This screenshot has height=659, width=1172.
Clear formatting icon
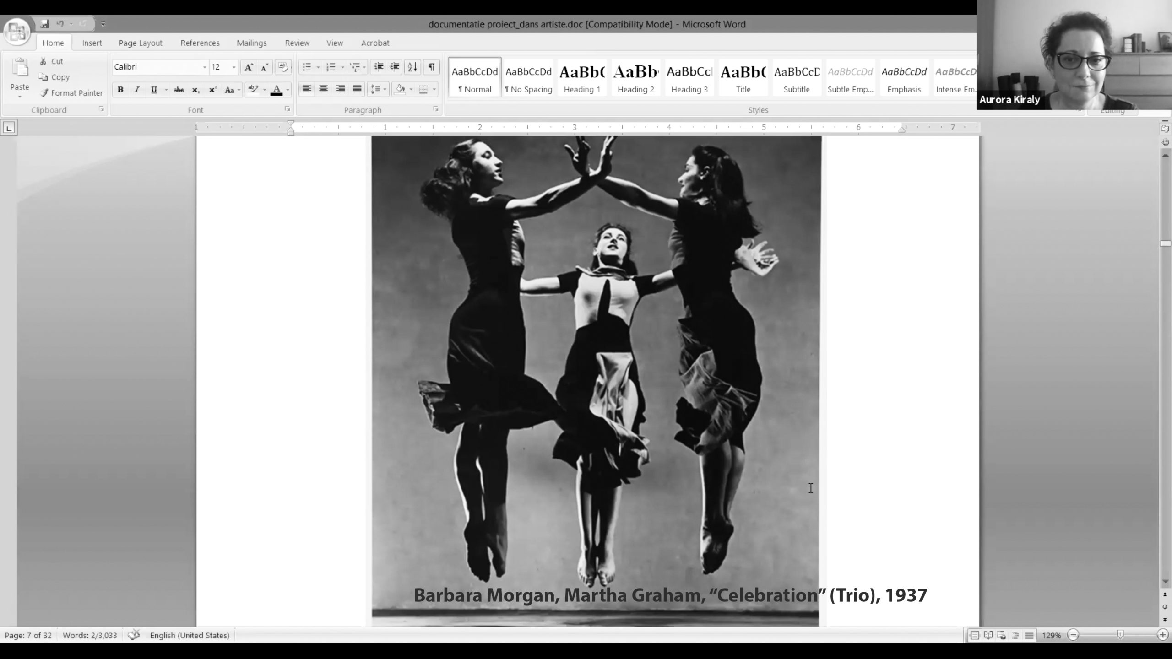[283, 67]
